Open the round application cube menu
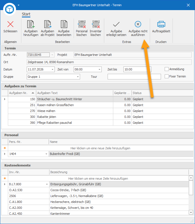Viewport: 195px width, 224px height. [x=10, y=9]
